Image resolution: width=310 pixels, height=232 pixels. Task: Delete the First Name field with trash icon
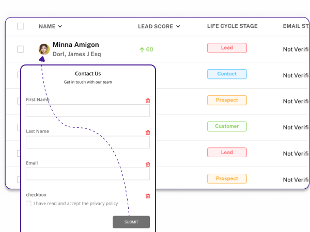pos(148,101)
